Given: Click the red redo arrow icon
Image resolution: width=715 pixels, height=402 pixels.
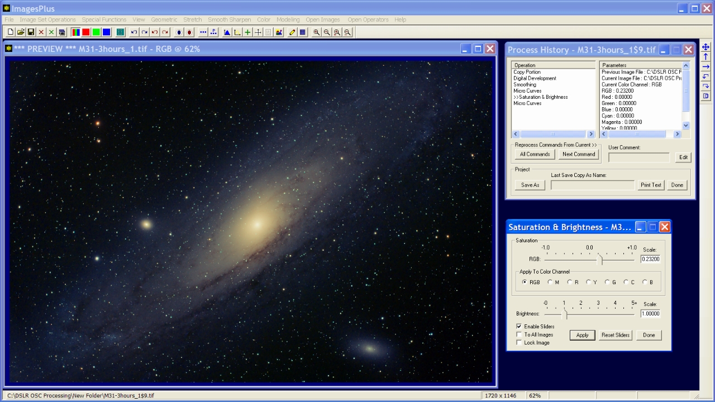Looking at the screenshot, I should (165, 32).
